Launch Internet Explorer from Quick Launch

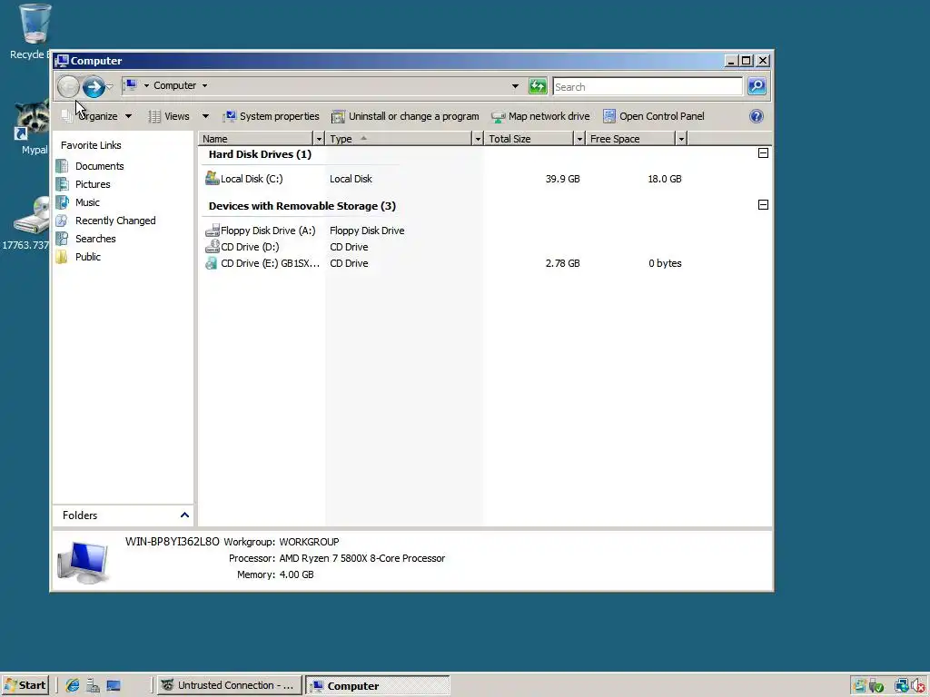coord(73,686)
